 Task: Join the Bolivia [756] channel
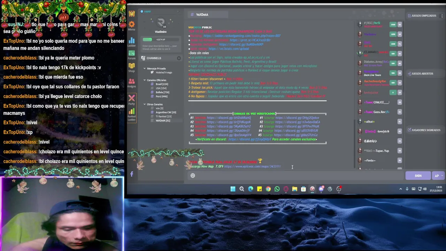click(162, 92)
